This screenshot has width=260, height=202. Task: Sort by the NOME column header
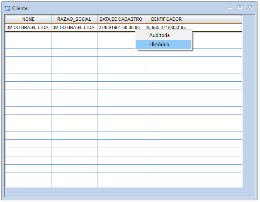point(28,19)
